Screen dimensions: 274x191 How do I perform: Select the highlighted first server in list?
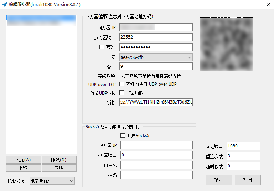click(x=41, y=17)
